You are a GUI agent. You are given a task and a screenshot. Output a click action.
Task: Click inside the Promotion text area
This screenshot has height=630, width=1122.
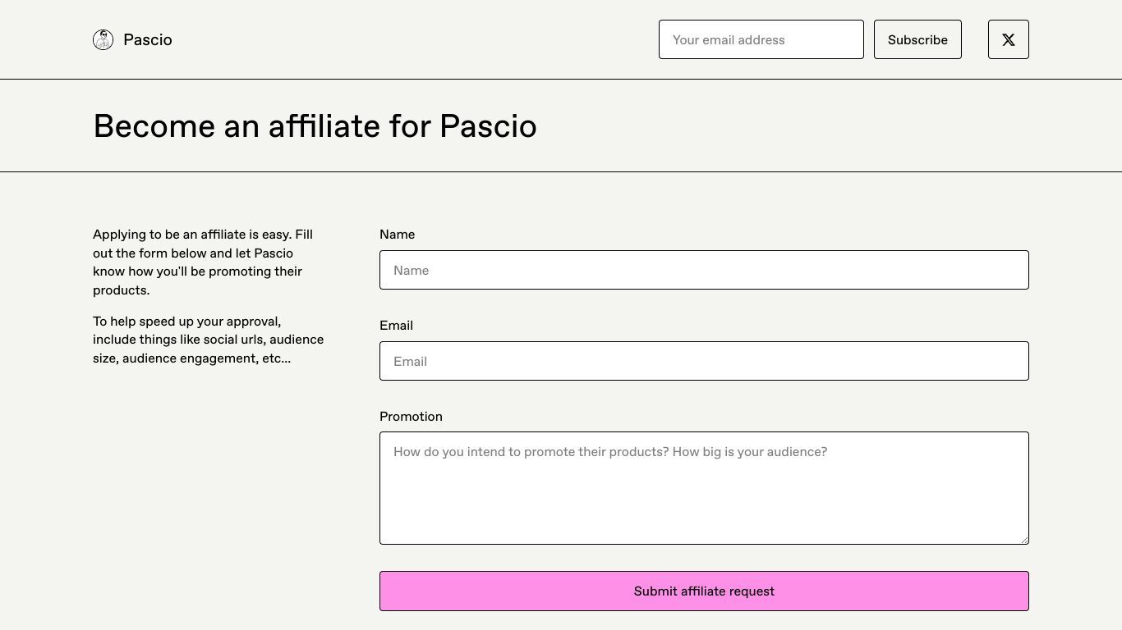point(704,488)
